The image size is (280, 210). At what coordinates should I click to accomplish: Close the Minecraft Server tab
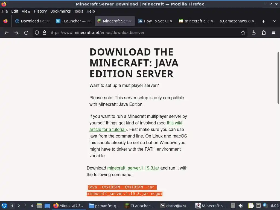point(130,21)
